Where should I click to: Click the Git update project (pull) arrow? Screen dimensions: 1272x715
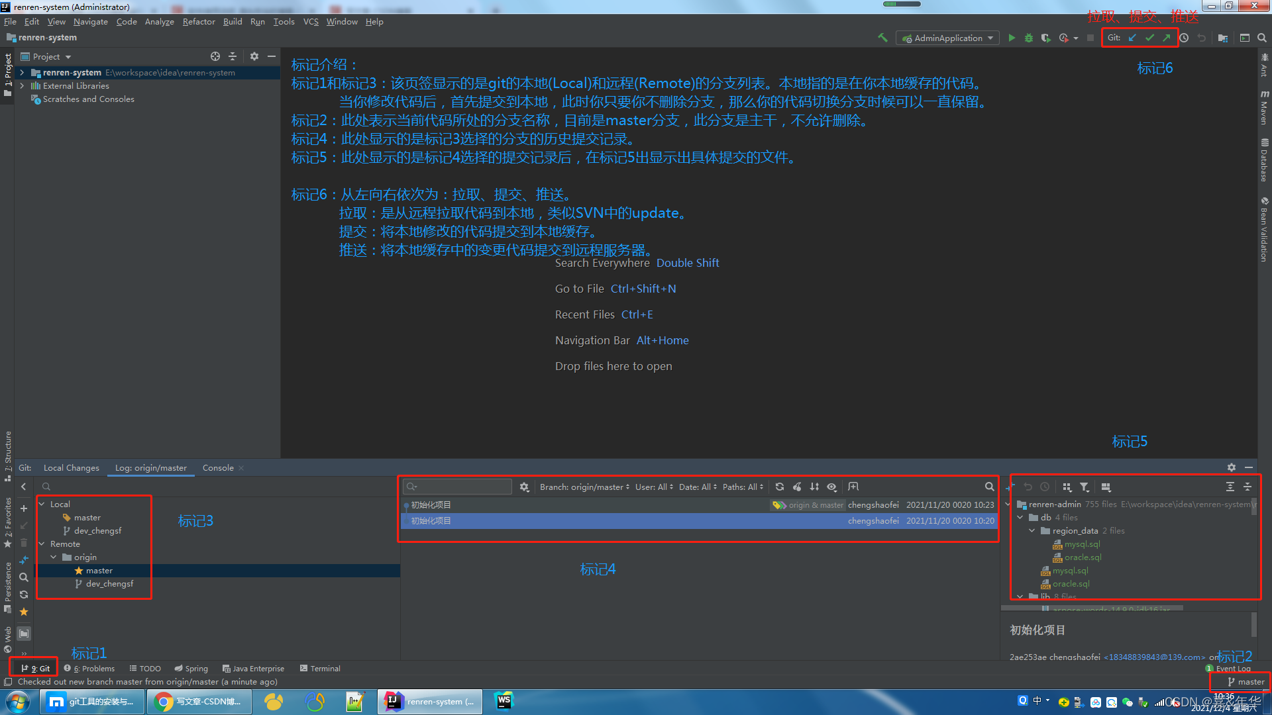click(1132, 38)
